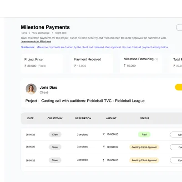Click the Client tag in first row
This screenshot has width=182, height=182.
tap(55, 135)
